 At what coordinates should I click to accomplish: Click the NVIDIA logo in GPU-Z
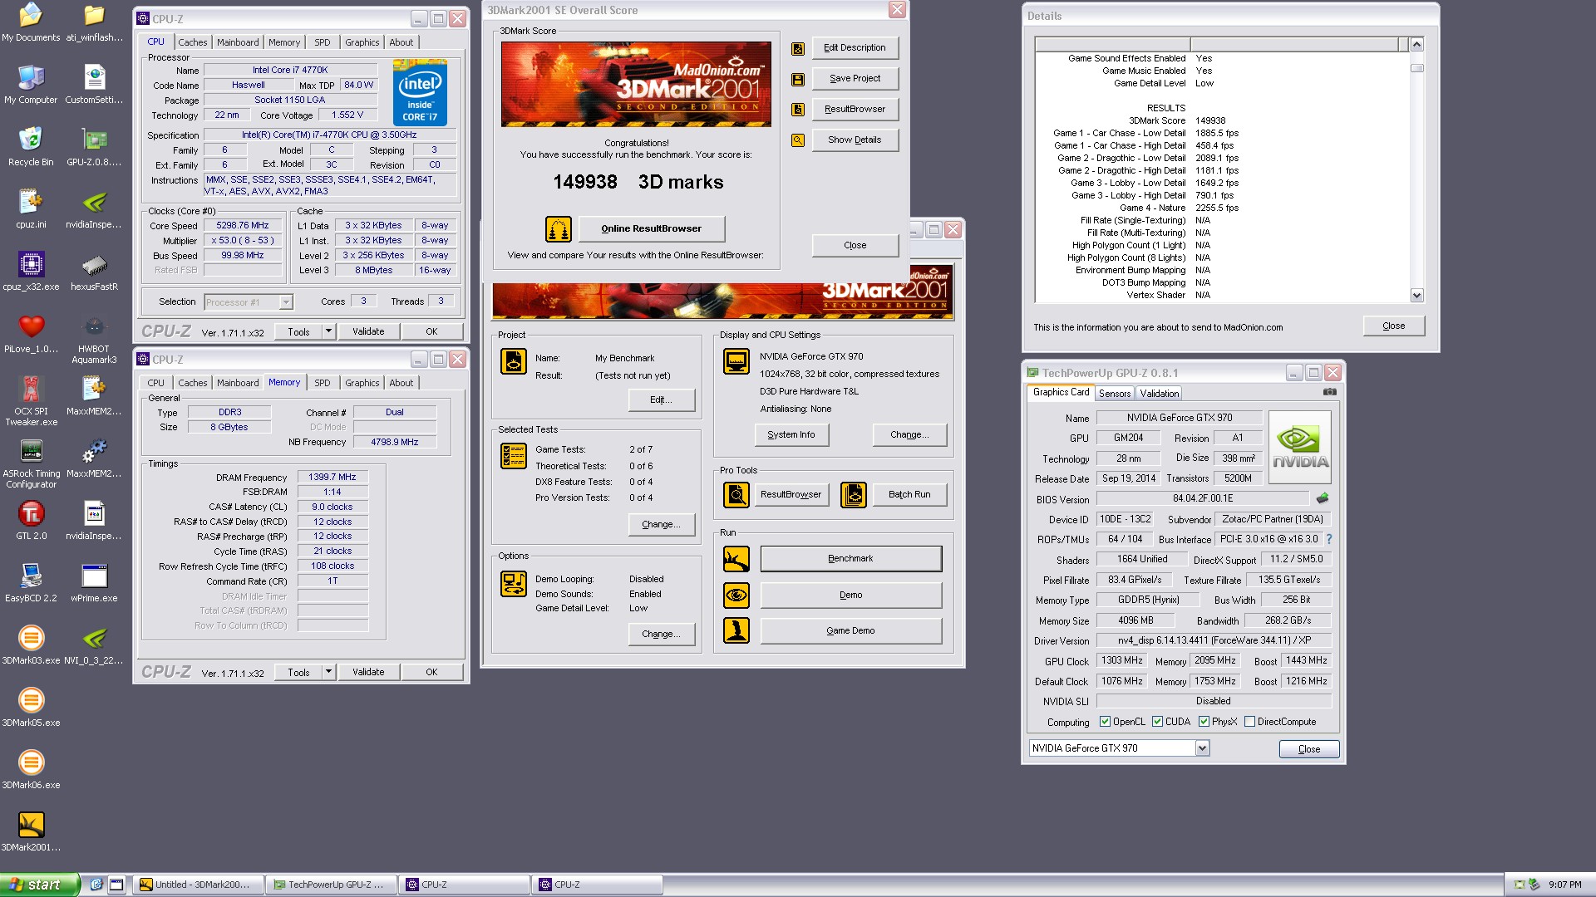tap(1300, 447)
